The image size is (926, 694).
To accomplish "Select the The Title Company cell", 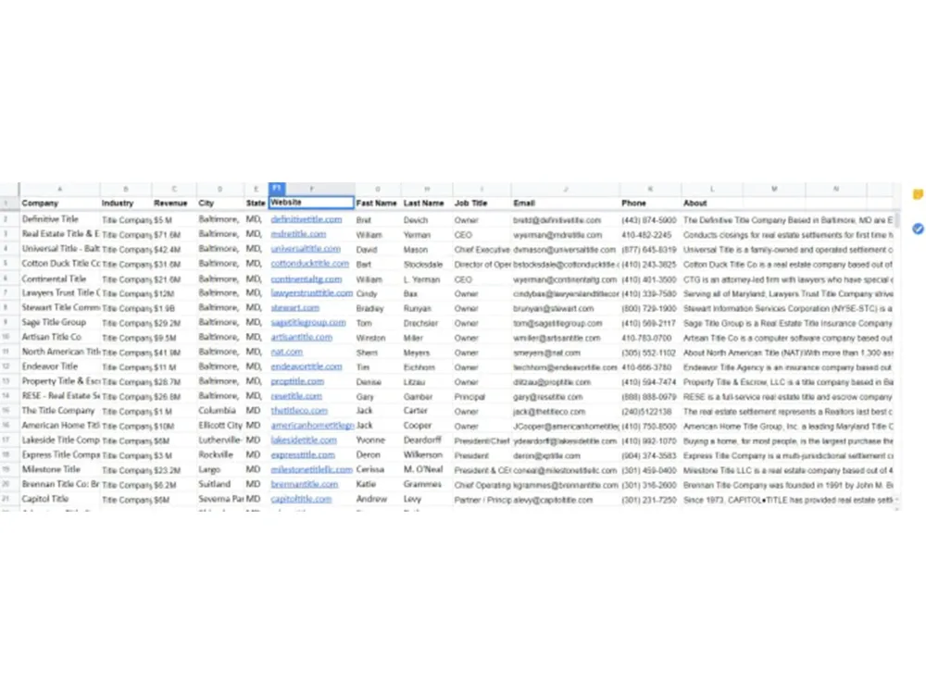I will 59,411.
